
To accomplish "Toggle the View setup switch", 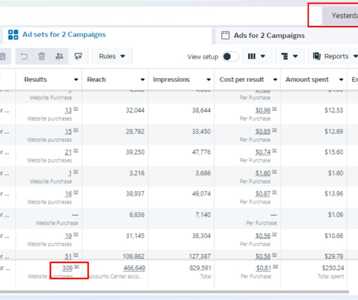I will [x=230, y=56].
